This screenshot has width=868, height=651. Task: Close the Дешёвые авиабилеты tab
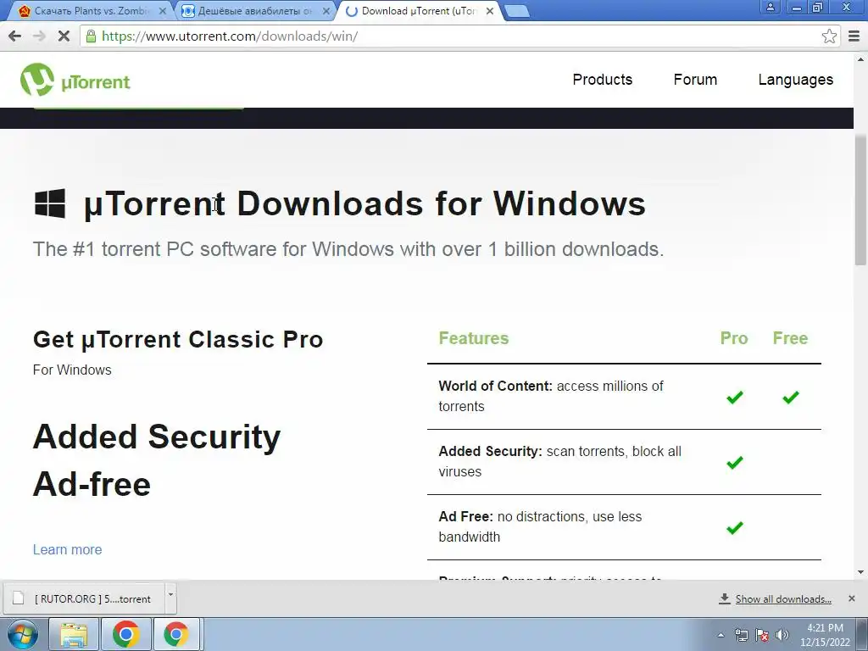click(x=326, y=11)
